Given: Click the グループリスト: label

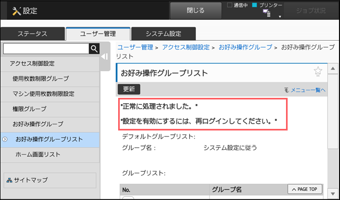Looking at the screenshot, I should 144,173.
